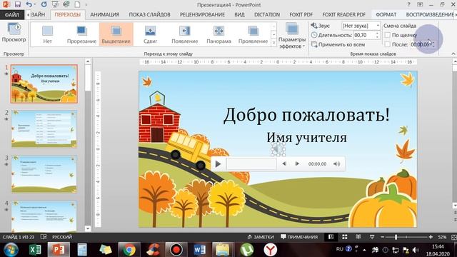Select the Выцветание transition effect
The width and height of the screenshot is (457, 257).
pos(116,34)
